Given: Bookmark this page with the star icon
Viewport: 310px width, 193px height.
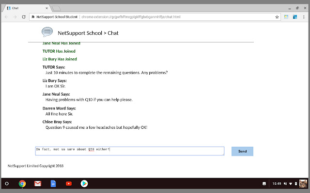Looking at the screenshot, I should coord(277,17).
